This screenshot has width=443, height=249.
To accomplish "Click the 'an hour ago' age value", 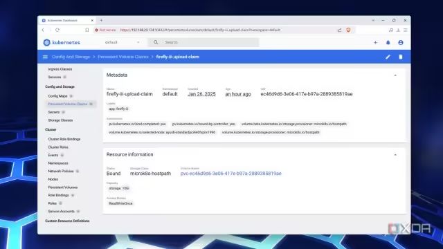I will click(x=238, y=94).
